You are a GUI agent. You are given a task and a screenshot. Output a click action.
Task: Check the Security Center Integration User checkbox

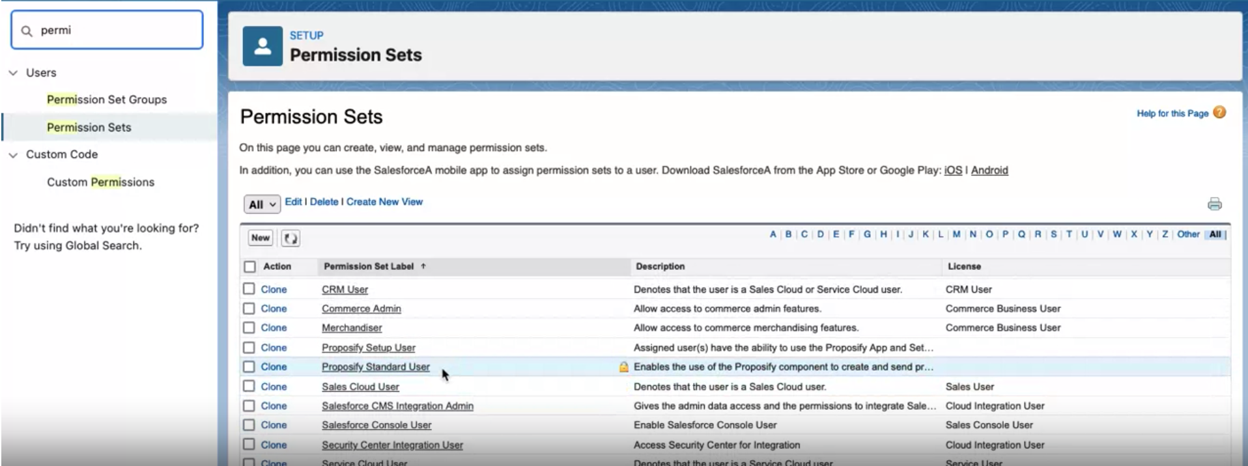(x=249, y=445)
